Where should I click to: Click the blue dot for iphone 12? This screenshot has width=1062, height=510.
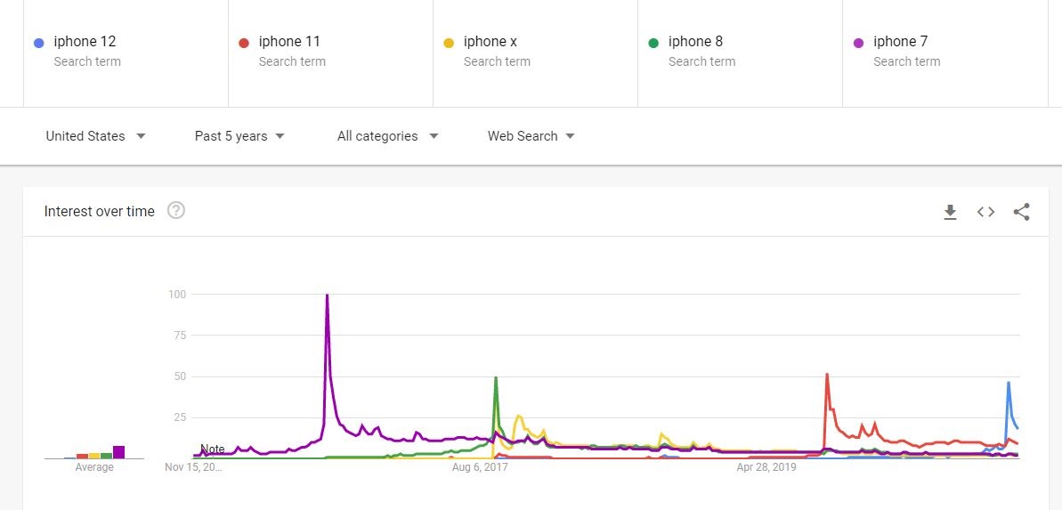39,44
